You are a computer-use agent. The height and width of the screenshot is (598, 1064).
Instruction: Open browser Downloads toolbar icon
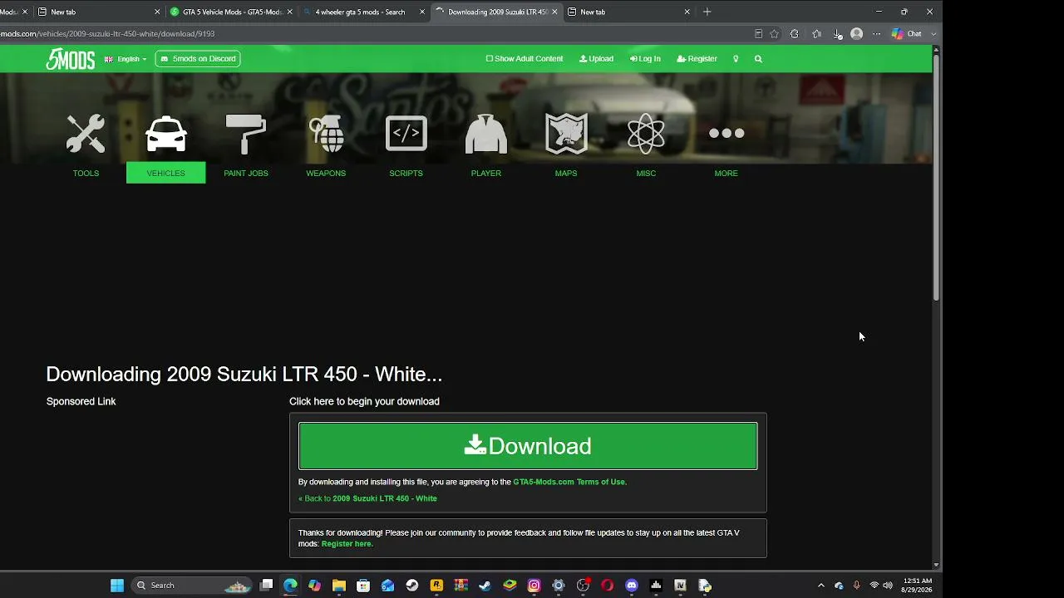click(837, 34)
